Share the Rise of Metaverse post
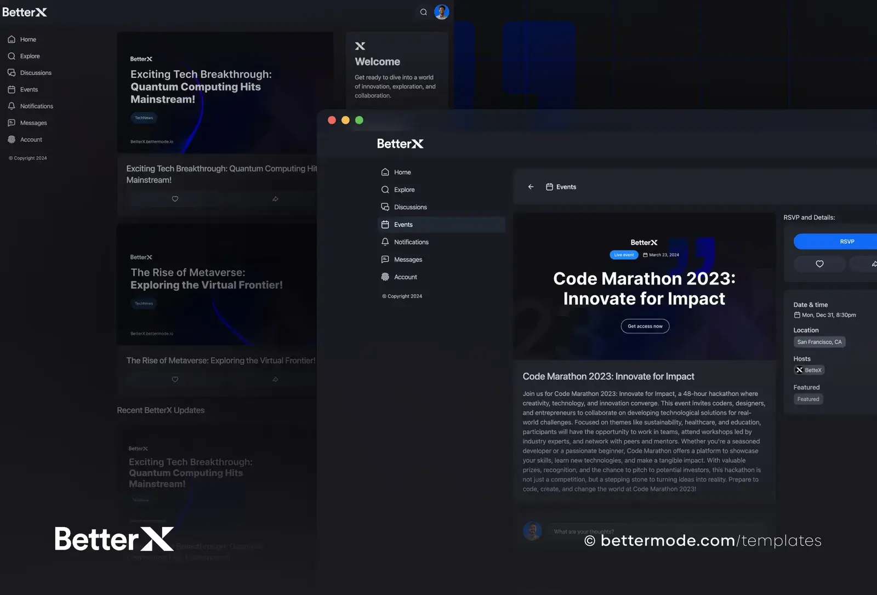Image resolution: width=877 pixels, height=595 pixels. click(x=275, y=379)
